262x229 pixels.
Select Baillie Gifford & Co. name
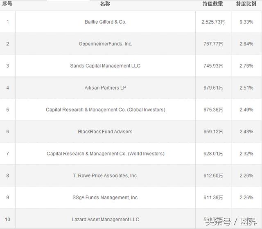(x=105, y=22)
